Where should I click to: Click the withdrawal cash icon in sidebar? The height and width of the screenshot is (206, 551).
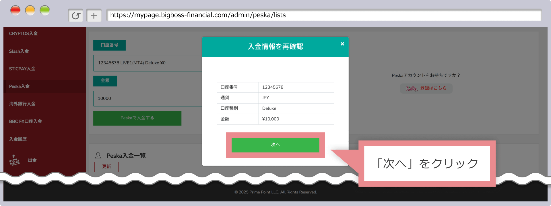[x=14, y=160]
